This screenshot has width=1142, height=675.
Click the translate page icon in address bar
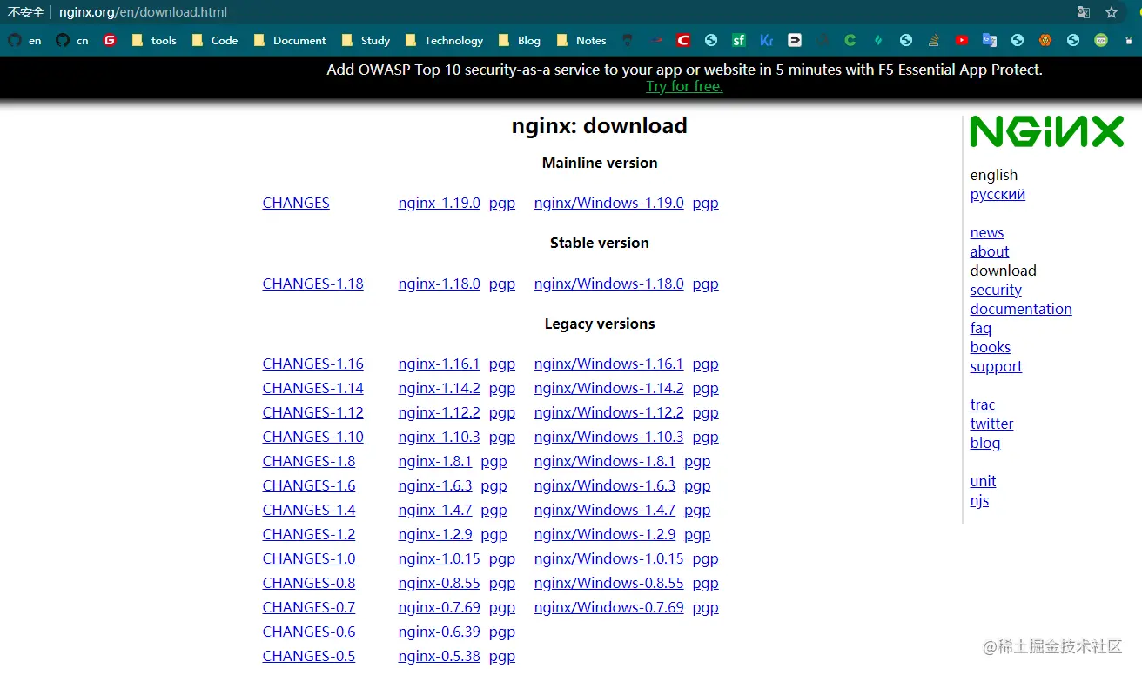pos(1084,12)
